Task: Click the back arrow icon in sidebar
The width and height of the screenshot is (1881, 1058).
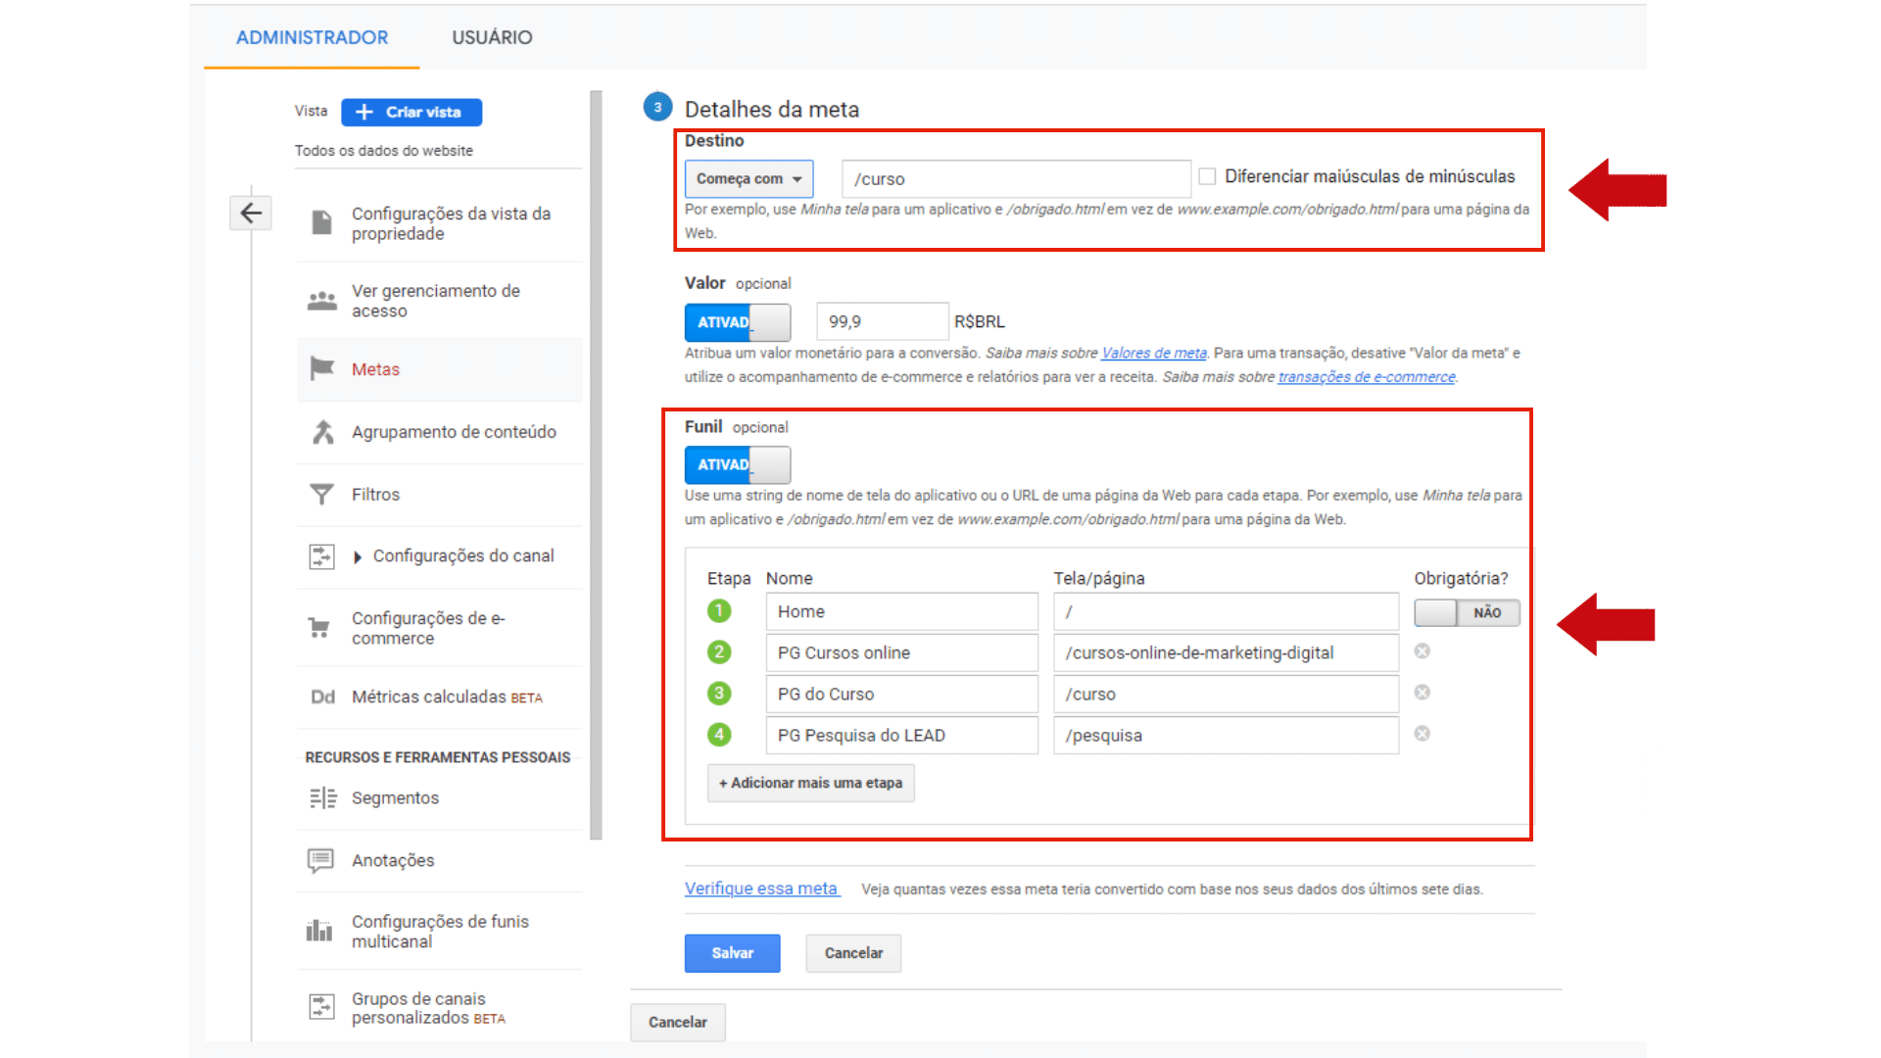Action: click(251, 213)
